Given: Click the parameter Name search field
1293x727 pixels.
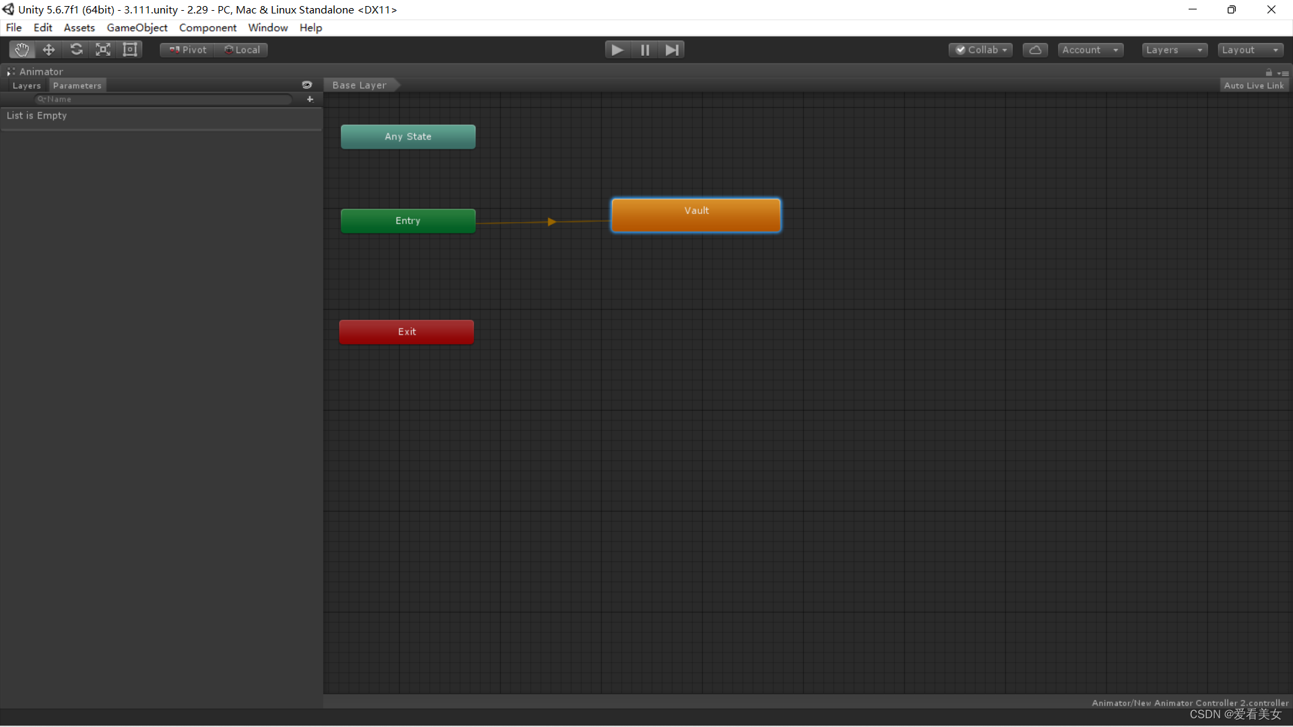Looking at the screenshot, I should coord(165,99).
